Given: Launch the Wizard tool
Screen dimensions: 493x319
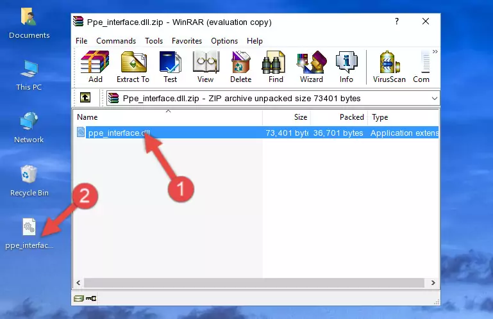Looking at the screenshot, I should coord(312,67).
